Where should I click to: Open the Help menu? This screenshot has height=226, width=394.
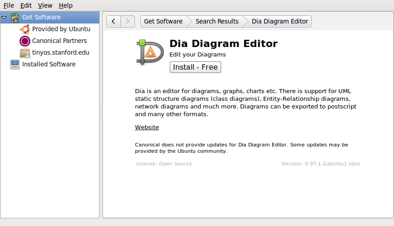[66, 5]
